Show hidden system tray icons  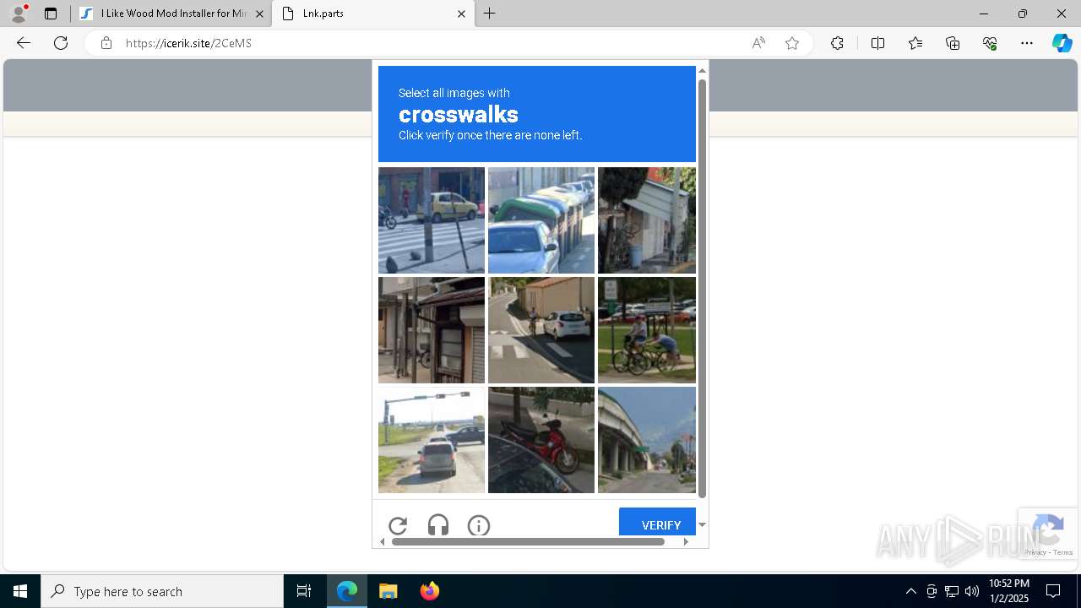click(x=910, y=591)
